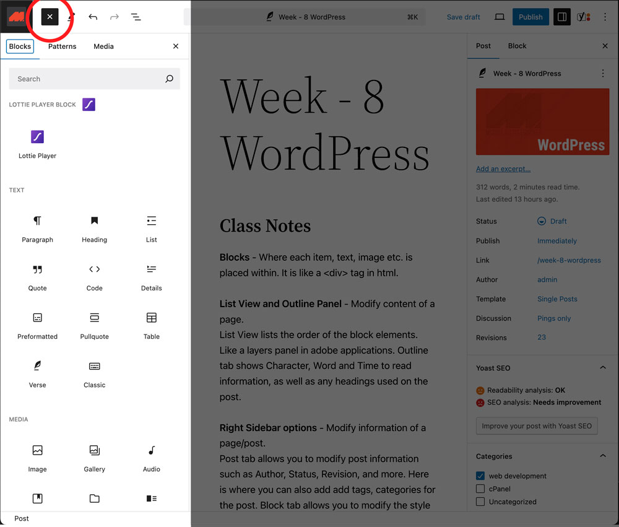The height and width of the screenshot is (527, 619).
Task: Redo the last undone change
Action: 114,17
